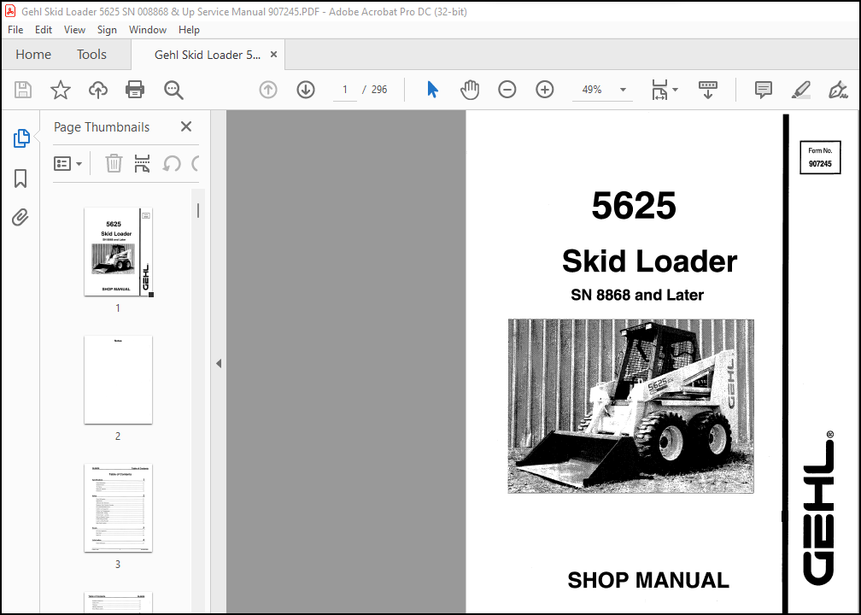The height and width of the screenshot is (615, 861).
Task: Go to previous page arrow
Action: coord(268,90)
